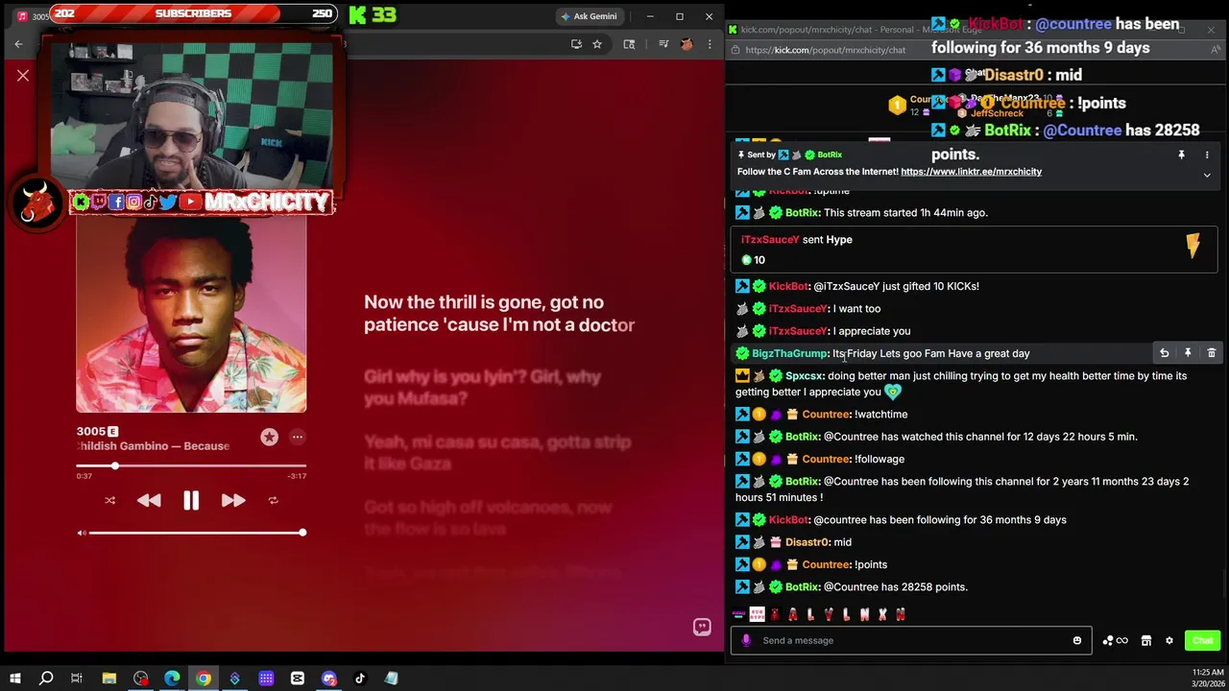Click Disastr0's username in chat
Screen dimensions: 1229x691
(x=807, y=542)
